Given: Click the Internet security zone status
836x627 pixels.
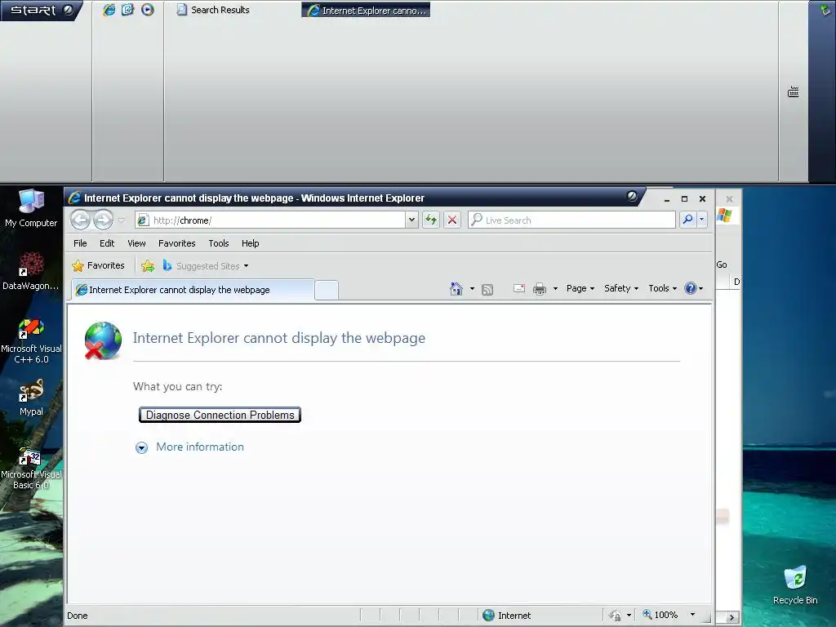Looking at the screenshot, I should (506, 616).
